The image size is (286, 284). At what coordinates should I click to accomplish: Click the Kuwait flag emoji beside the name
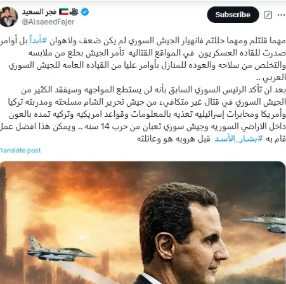(63, 12)
